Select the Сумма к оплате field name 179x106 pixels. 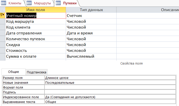pyautogui.click(x=35, y=56)
